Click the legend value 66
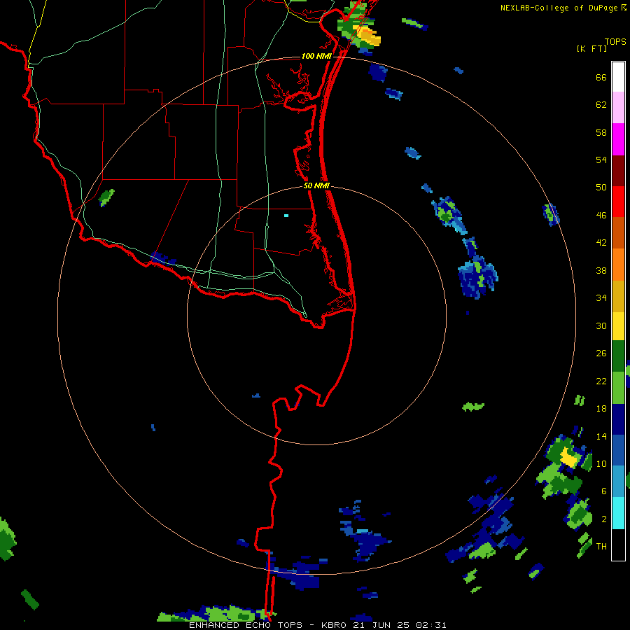This screenshot has width=630, height=630. [x=601, y=77]
